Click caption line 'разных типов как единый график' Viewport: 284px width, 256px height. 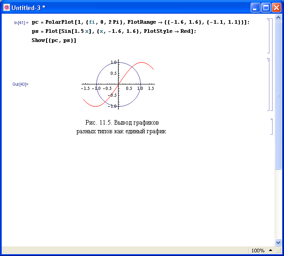point(121,131)
